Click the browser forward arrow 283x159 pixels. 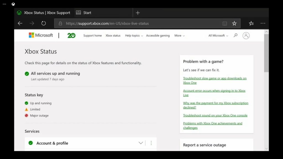[x=32, y=23]
